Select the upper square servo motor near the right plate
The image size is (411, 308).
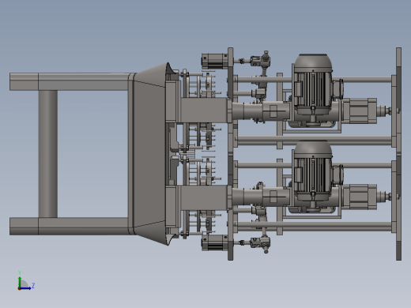360,111
